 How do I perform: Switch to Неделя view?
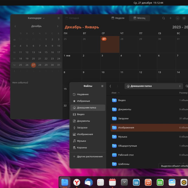coord(118,18)
